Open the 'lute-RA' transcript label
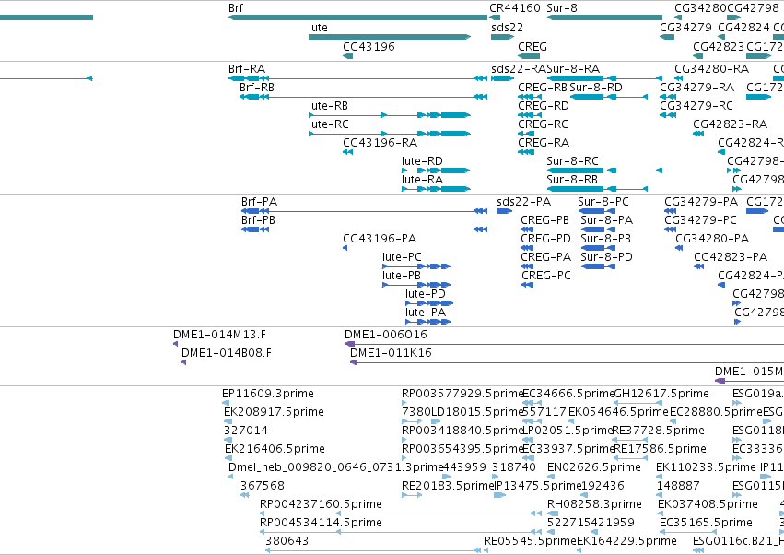 click(422, 179)
